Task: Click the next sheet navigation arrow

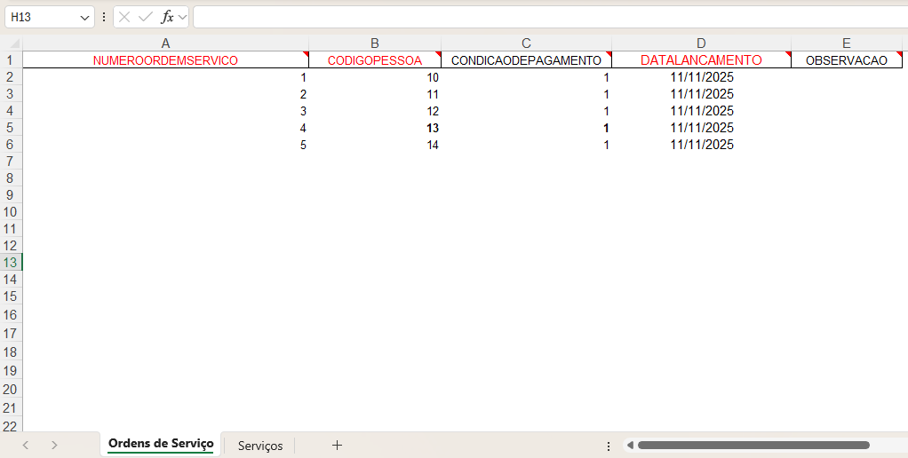Action: click(x=54, y=446)
